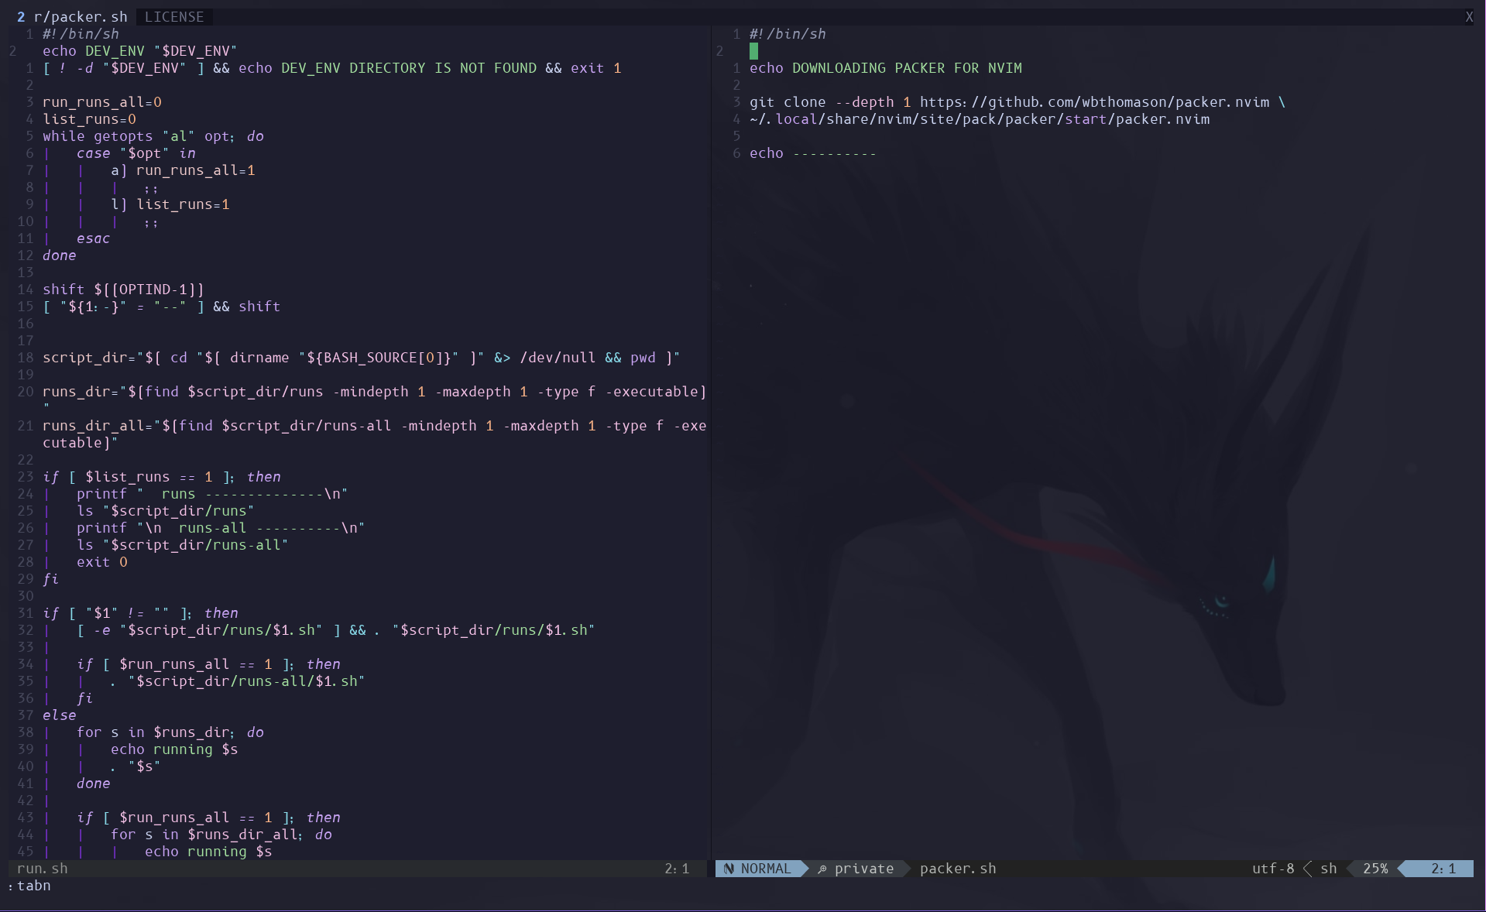The image size is (1486, 912).
Task: Click the :tabn command line text
Action: coord(29,886)
